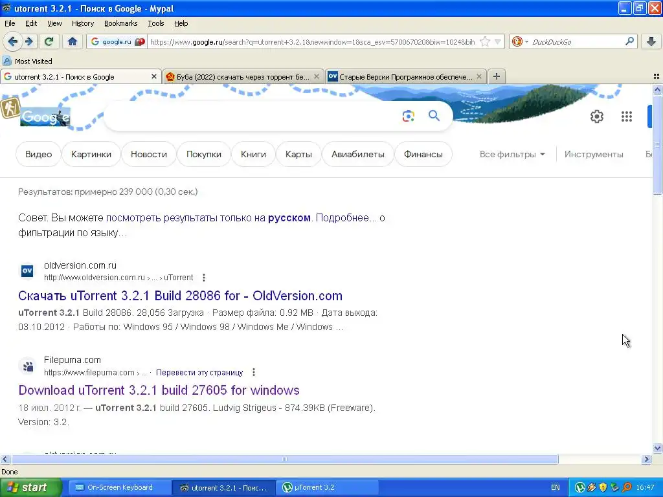Open the File menu

pos(10,23)
